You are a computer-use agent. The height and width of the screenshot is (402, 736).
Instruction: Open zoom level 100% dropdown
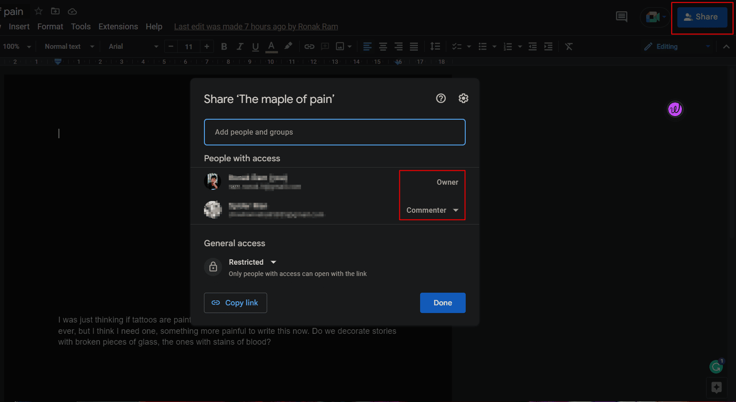pos(17,47)
